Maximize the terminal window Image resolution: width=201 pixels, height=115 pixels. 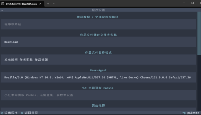click(192, 3)
